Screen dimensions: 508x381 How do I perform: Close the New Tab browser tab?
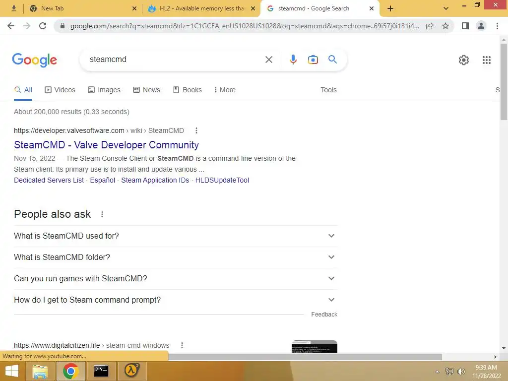pos(134,9)
